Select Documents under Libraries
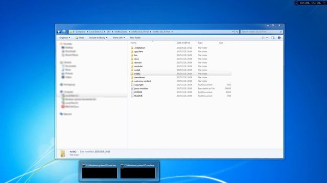Image resolution: width=327 pixels, height=183 pixels. pos(71,66)
